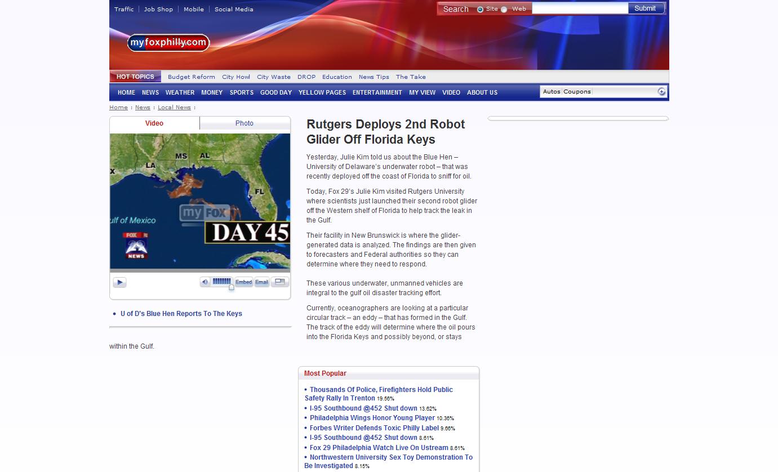Open The Take hot topic
The width and height of the screenshot is (778, 472).
(x=411, y=77)
